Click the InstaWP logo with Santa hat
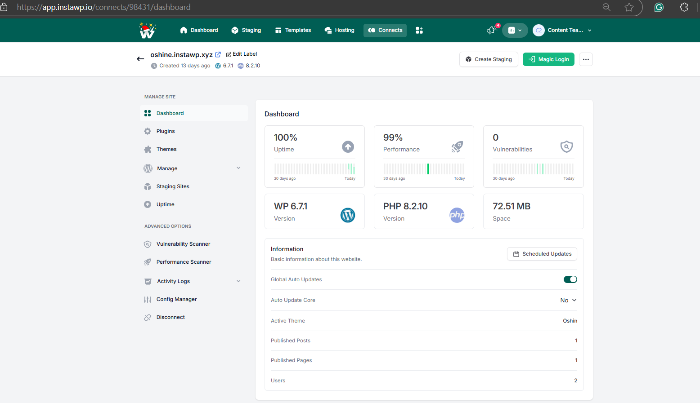The height and width of the screenshot is (403, 700). click(x=147, y=31)
